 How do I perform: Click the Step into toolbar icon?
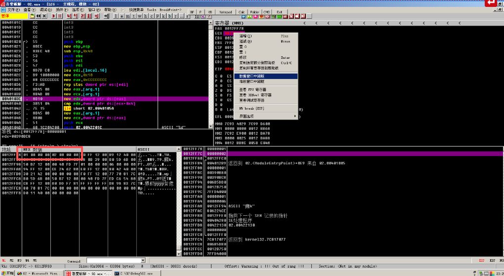pos(69,16)
